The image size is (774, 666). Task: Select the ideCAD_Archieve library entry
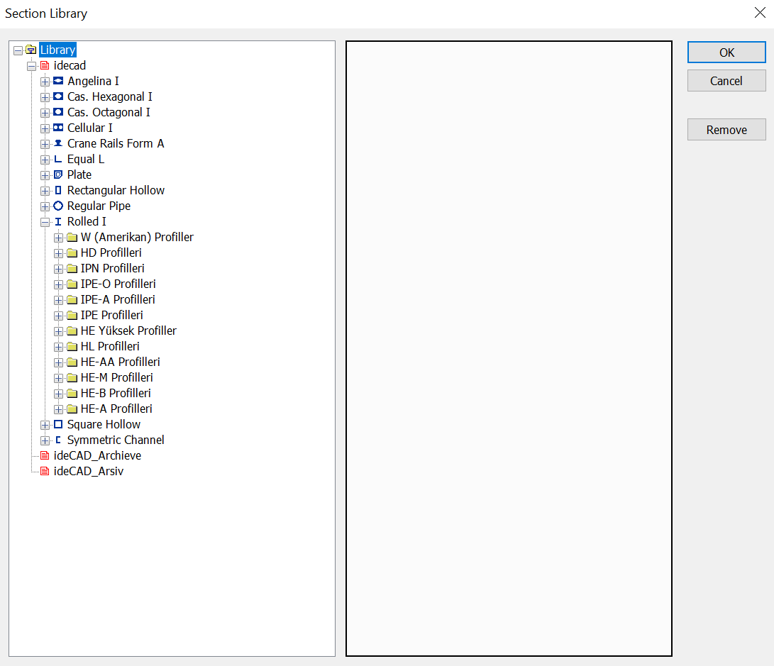coord(97,455)
